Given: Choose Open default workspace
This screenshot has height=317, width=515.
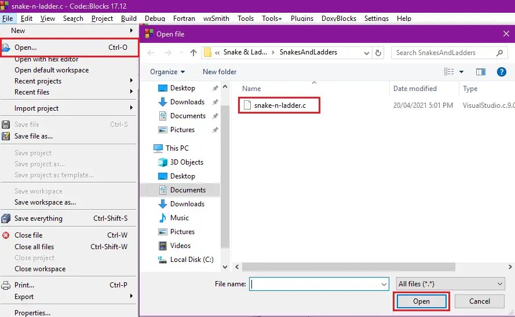Looking at the screenshot, I should [x=52, y=70].
